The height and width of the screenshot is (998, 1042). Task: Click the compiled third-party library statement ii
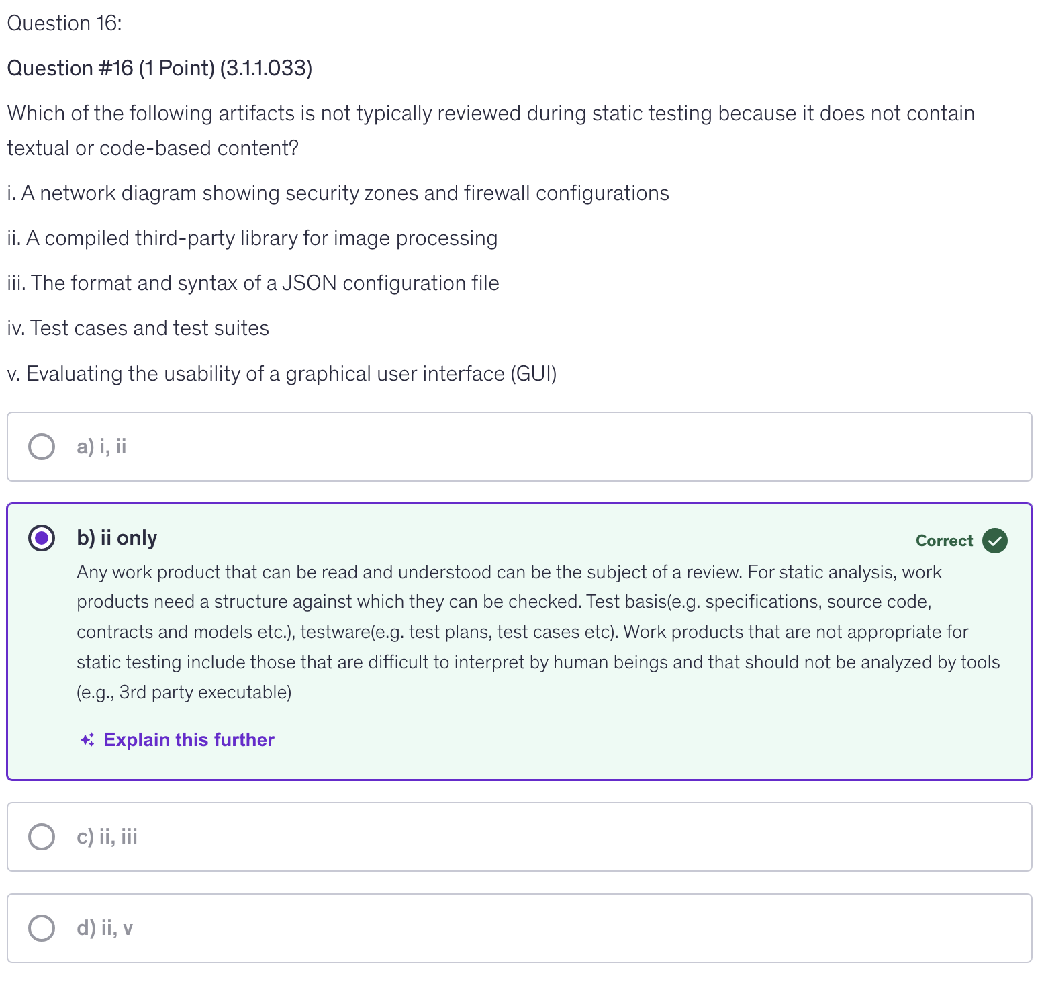point(252,238)
